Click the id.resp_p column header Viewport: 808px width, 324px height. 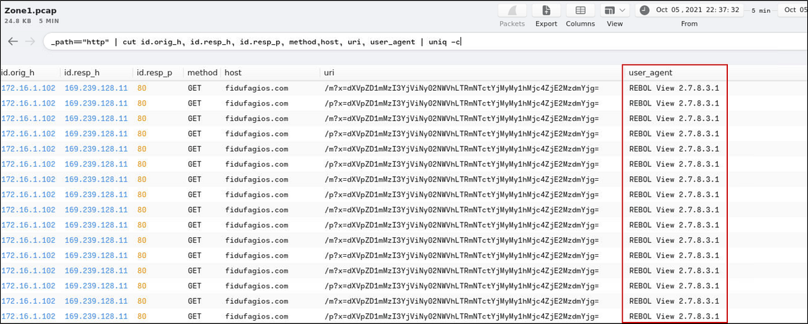(x=154, y=72)
